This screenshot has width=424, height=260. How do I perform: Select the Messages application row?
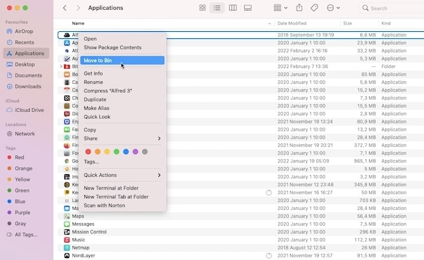pos(241,224)
